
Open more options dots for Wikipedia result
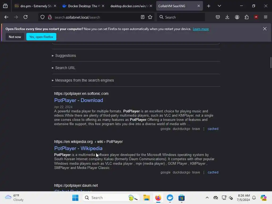tap(204, 172)
